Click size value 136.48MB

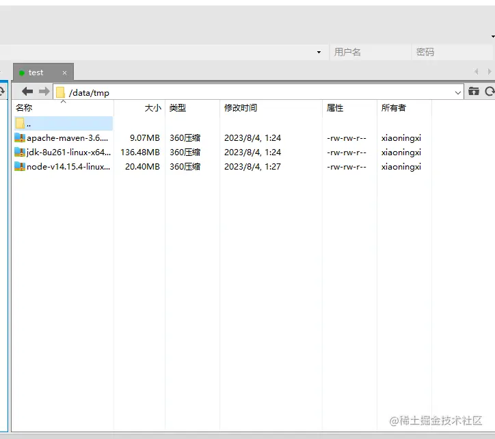[x=140, y=152]
